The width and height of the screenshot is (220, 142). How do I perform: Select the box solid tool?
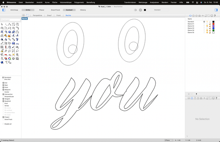[x=10, y=32]
